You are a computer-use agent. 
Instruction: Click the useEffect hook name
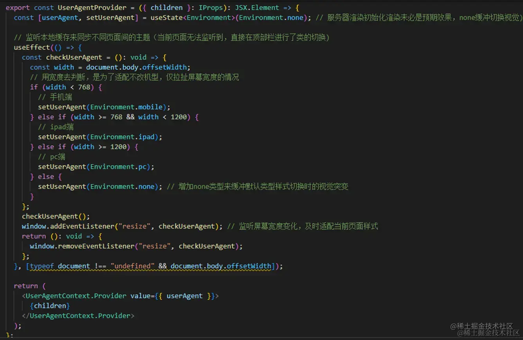32,47
